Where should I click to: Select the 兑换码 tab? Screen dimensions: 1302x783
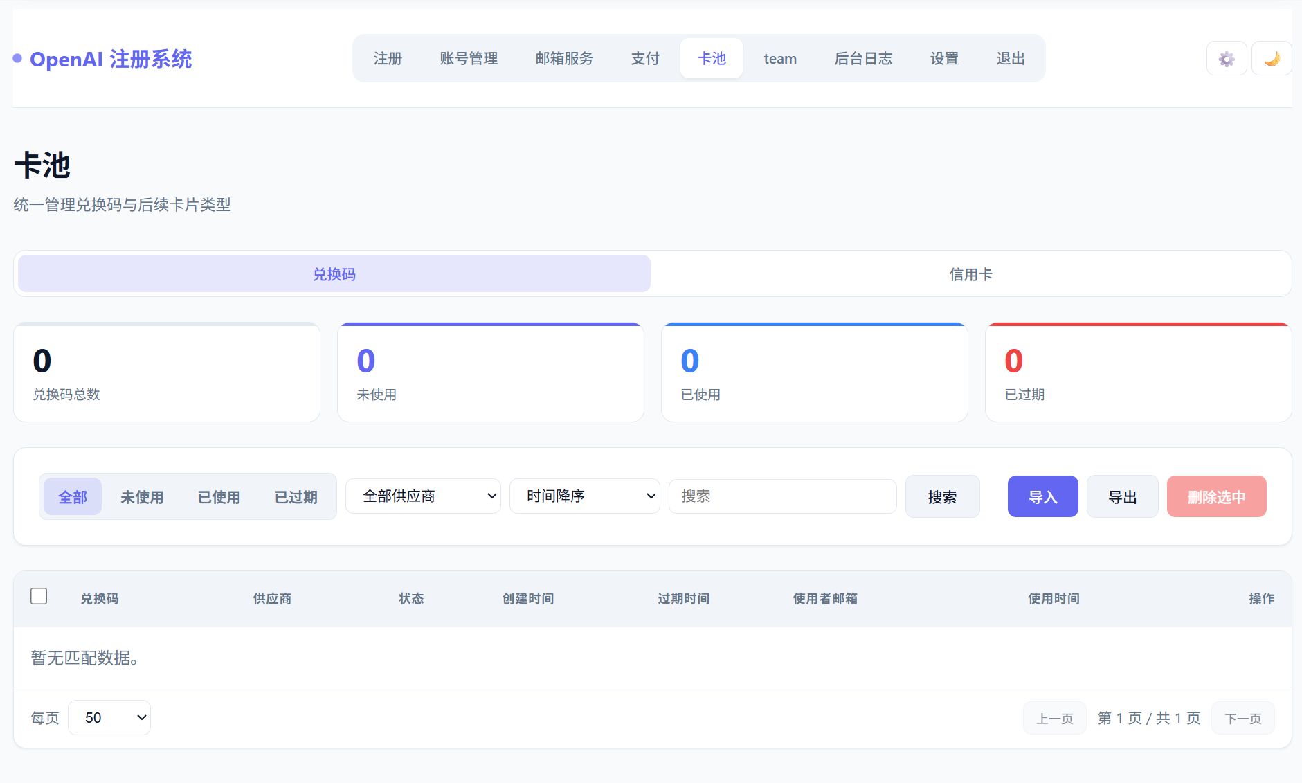[334, 273]
